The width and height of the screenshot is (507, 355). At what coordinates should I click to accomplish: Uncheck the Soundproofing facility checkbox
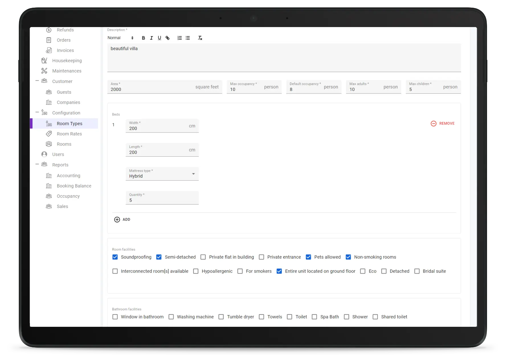[x=115, y=257]
